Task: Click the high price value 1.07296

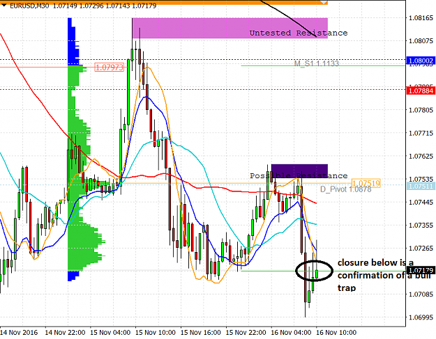Action: [x=91, y=6]
